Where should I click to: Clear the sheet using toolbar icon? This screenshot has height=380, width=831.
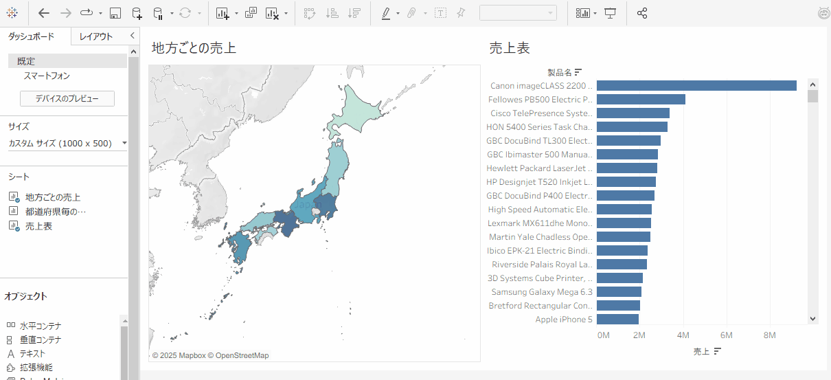click(272, 13)
